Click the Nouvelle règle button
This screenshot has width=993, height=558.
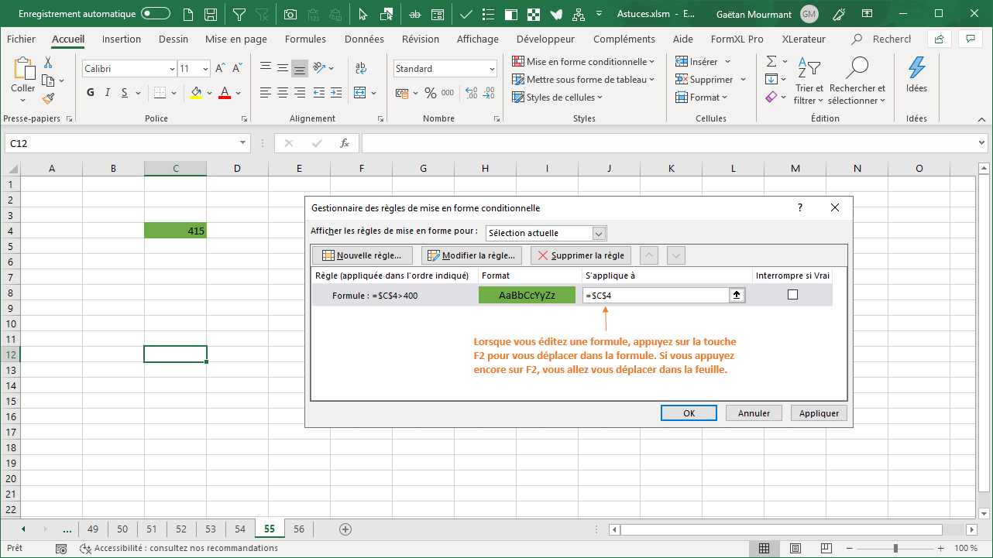coord(362,255)
